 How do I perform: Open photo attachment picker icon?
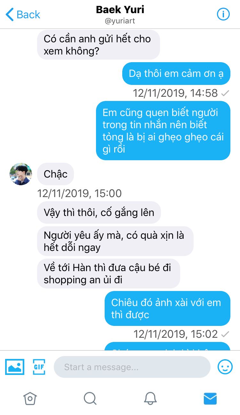click(15, 367)
